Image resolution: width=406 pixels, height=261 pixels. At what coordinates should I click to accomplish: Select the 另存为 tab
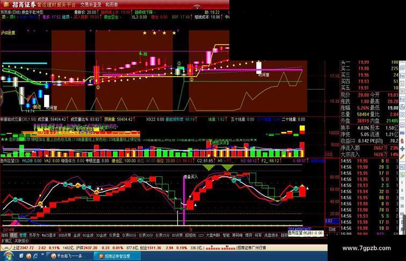tap(34, 235)
